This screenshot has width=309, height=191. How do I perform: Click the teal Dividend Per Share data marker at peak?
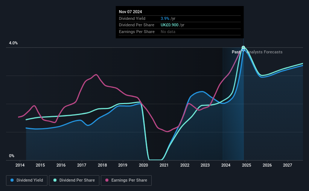click(x=244, y=47)
